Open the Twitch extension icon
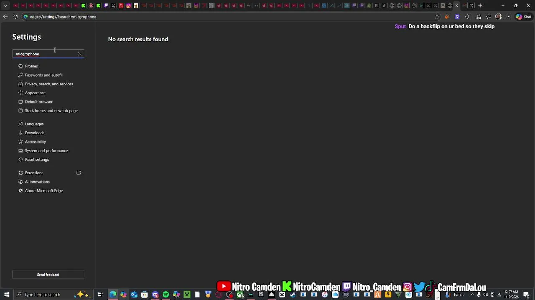Image resolution: width=535 pixels, height=300 pixels. click(457, 17)
